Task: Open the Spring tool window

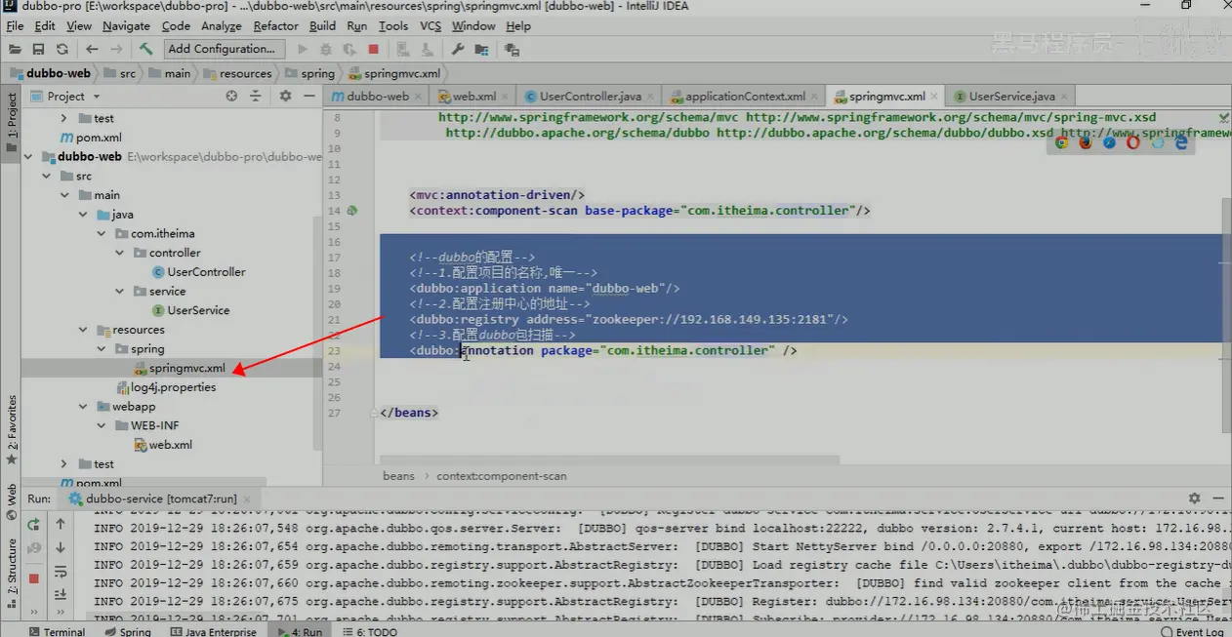Action: coord(127,631)
